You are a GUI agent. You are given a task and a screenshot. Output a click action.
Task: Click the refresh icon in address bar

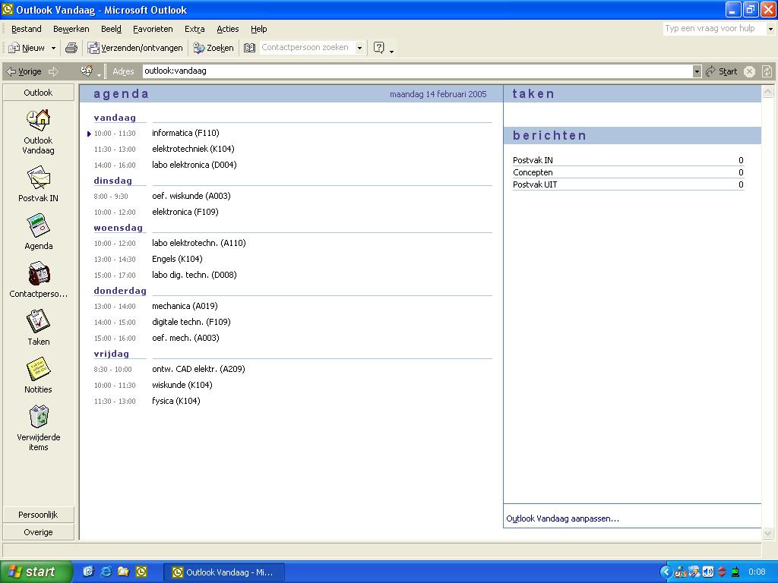(x=767, y=71)
